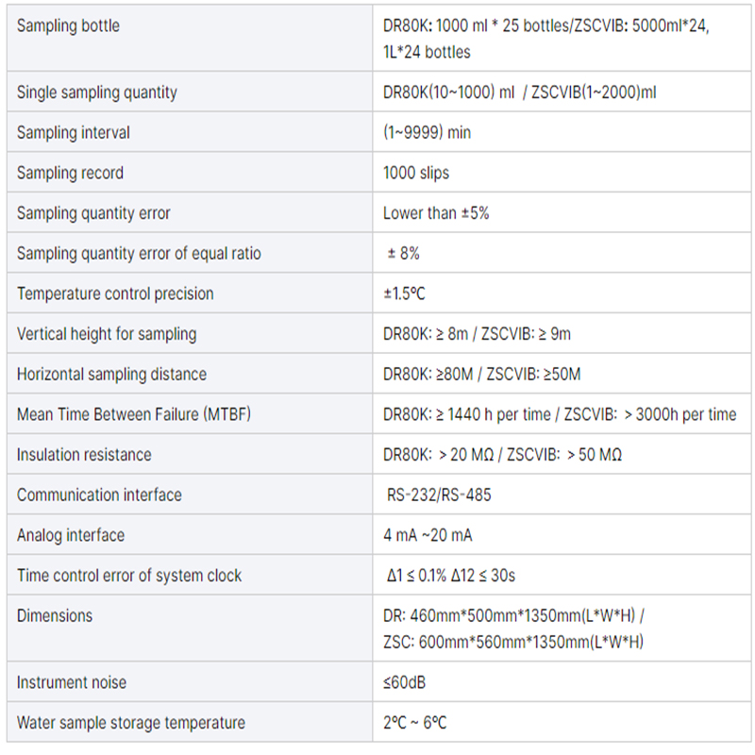Click Mean Time Between Failure (MTBF) label
Image resolution: width=755 pixels, height=755 pixels.
point(133,414)
